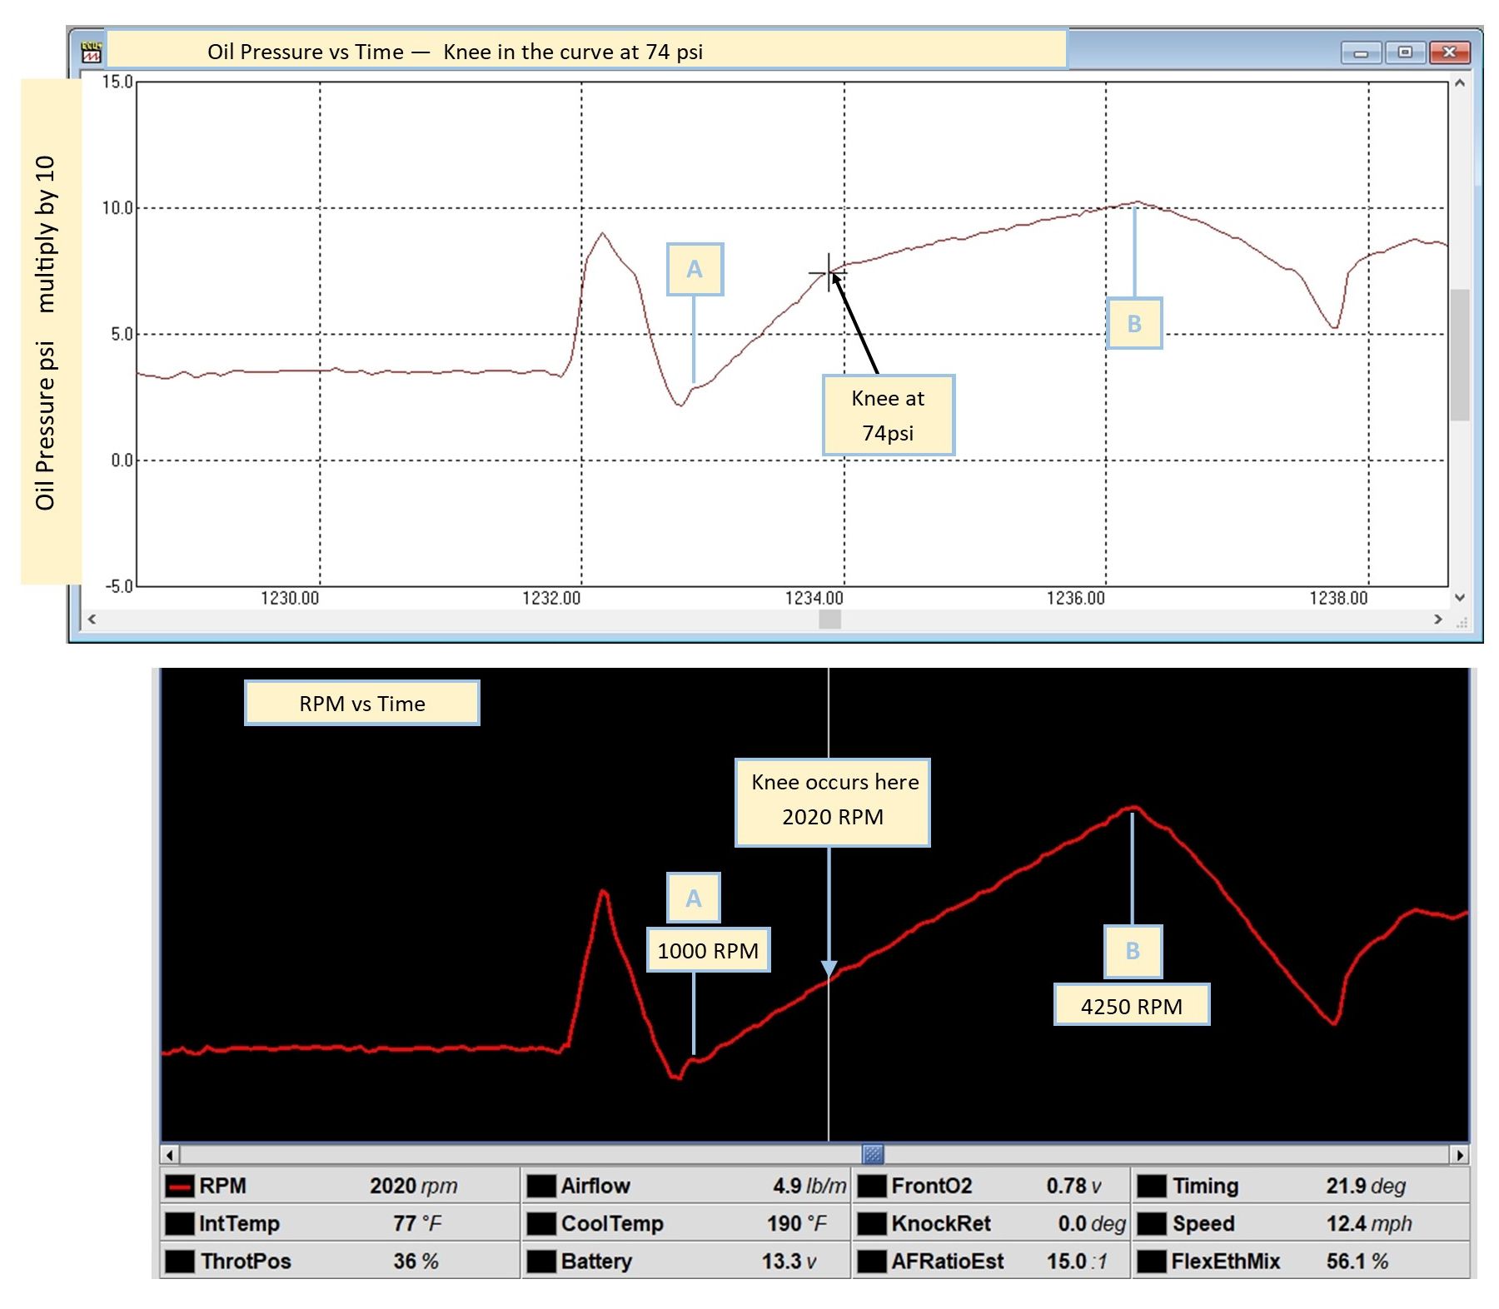Image resolution: width=1499 pixels, height=1309 pixels.
Task: Click the Timing black color swatch
Action: tap(1152, 1186)
